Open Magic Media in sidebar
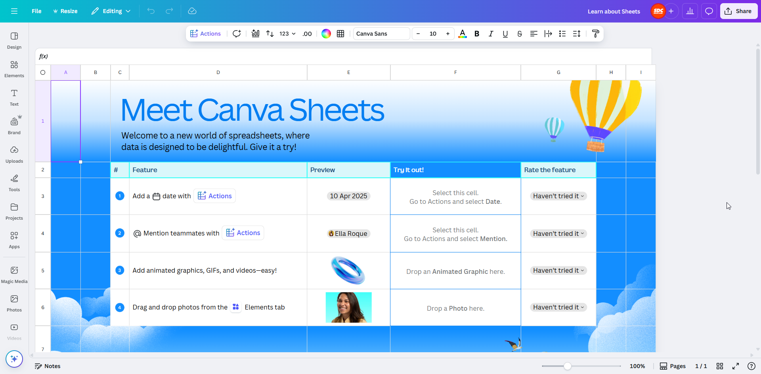Screen dimensions: 761x374 14,275
